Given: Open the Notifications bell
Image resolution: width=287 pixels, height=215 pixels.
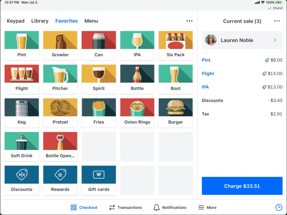Looking at the screenshot, I should click(x=170, y=207).
